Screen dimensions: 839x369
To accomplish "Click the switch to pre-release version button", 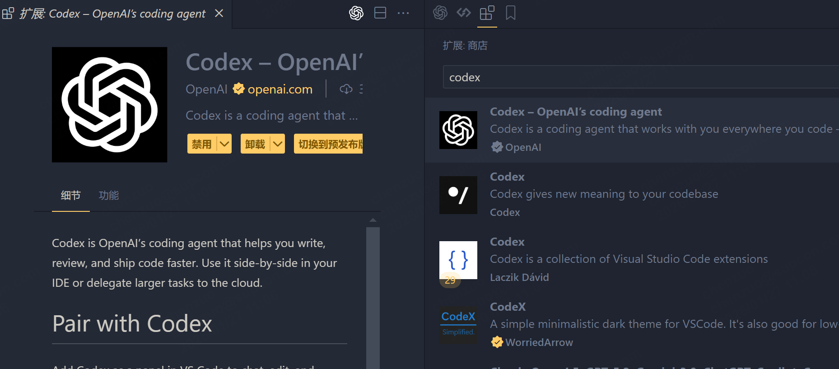I will pyautogui.click(x=328, y=144).
